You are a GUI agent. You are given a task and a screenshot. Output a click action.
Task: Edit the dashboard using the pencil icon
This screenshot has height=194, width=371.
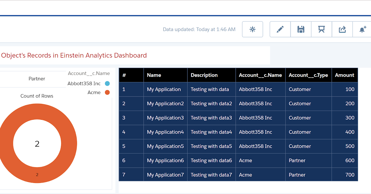(x=280, y=29)
